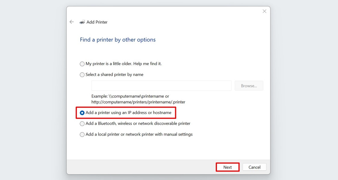Select 'My printer is a little older' option
The height and width of the screenshot is (180, 338).
82,64
